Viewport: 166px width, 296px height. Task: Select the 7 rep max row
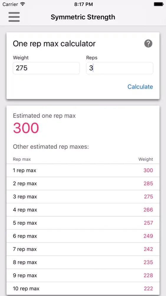coord(83,249)
